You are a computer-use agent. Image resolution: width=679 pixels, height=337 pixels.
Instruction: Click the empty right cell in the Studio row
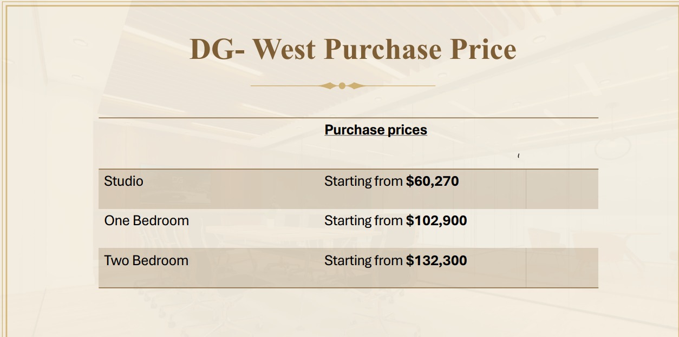coord(562,189)
